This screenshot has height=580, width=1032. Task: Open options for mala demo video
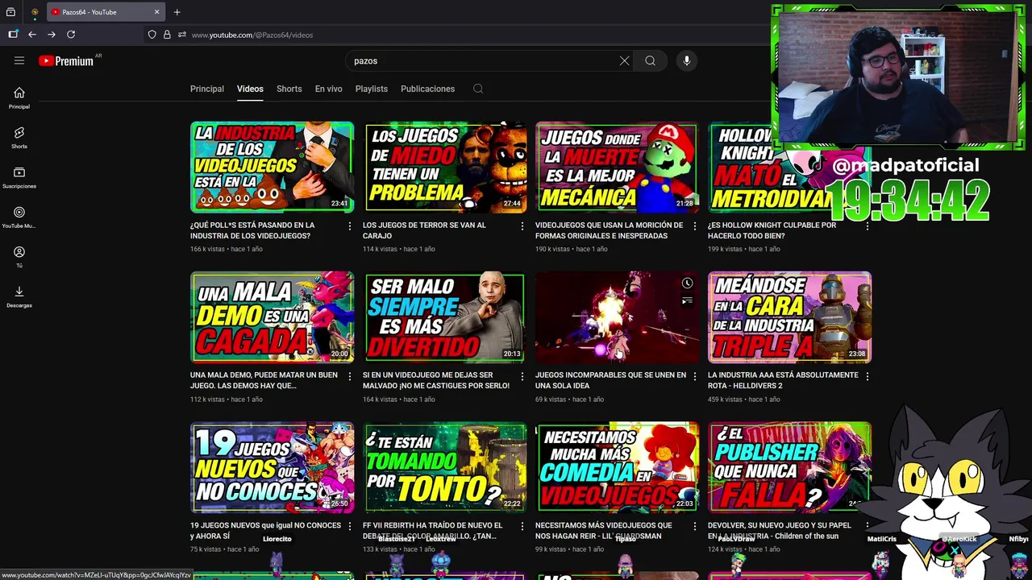click(x=349, y=376)
